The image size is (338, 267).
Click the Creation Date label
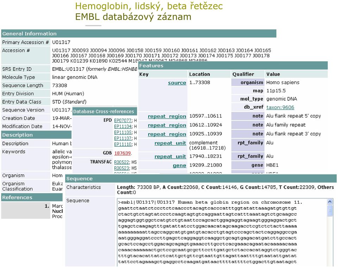point(19,118)
